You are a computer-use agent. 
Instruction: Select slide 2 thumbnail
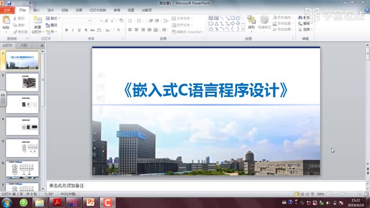pos(22,82)
